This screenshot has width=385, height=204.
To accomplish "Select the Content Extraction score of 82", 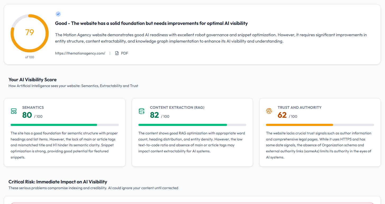I will click(x=155, y=115).
